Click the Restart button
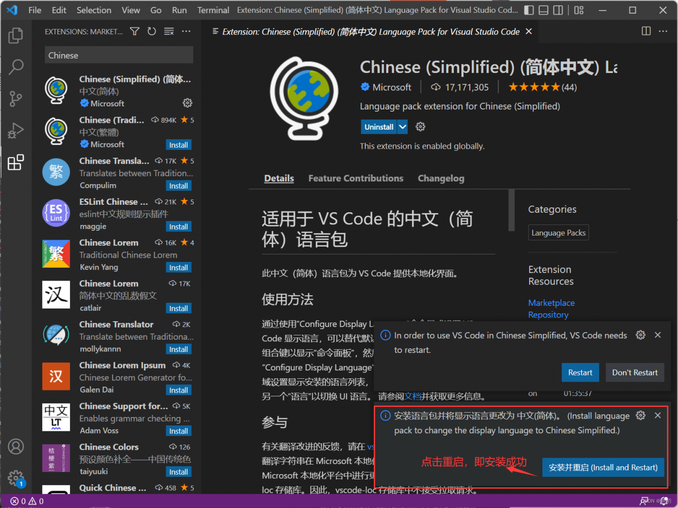 580,373
